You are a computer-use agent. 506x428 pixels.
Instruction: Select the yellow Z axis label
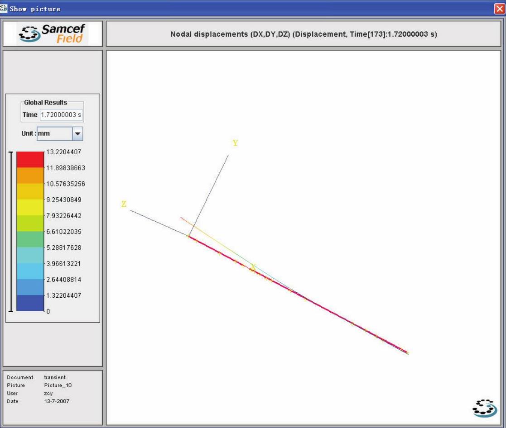pyautogui.click(x=124, y=204)
